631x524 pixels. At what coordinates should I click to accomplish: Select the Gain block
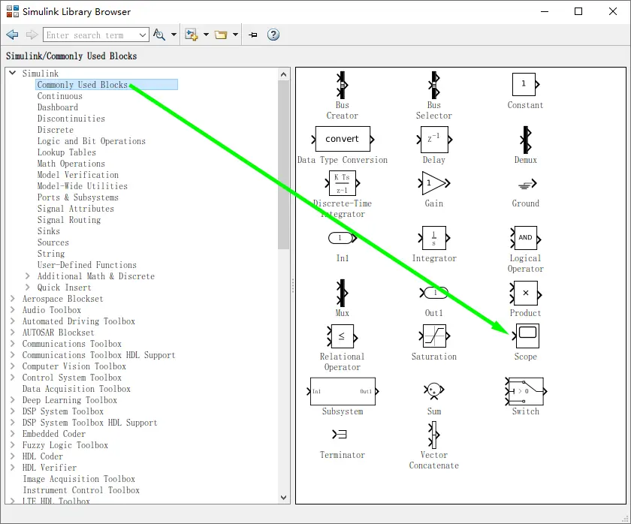(x=434, y=183)
